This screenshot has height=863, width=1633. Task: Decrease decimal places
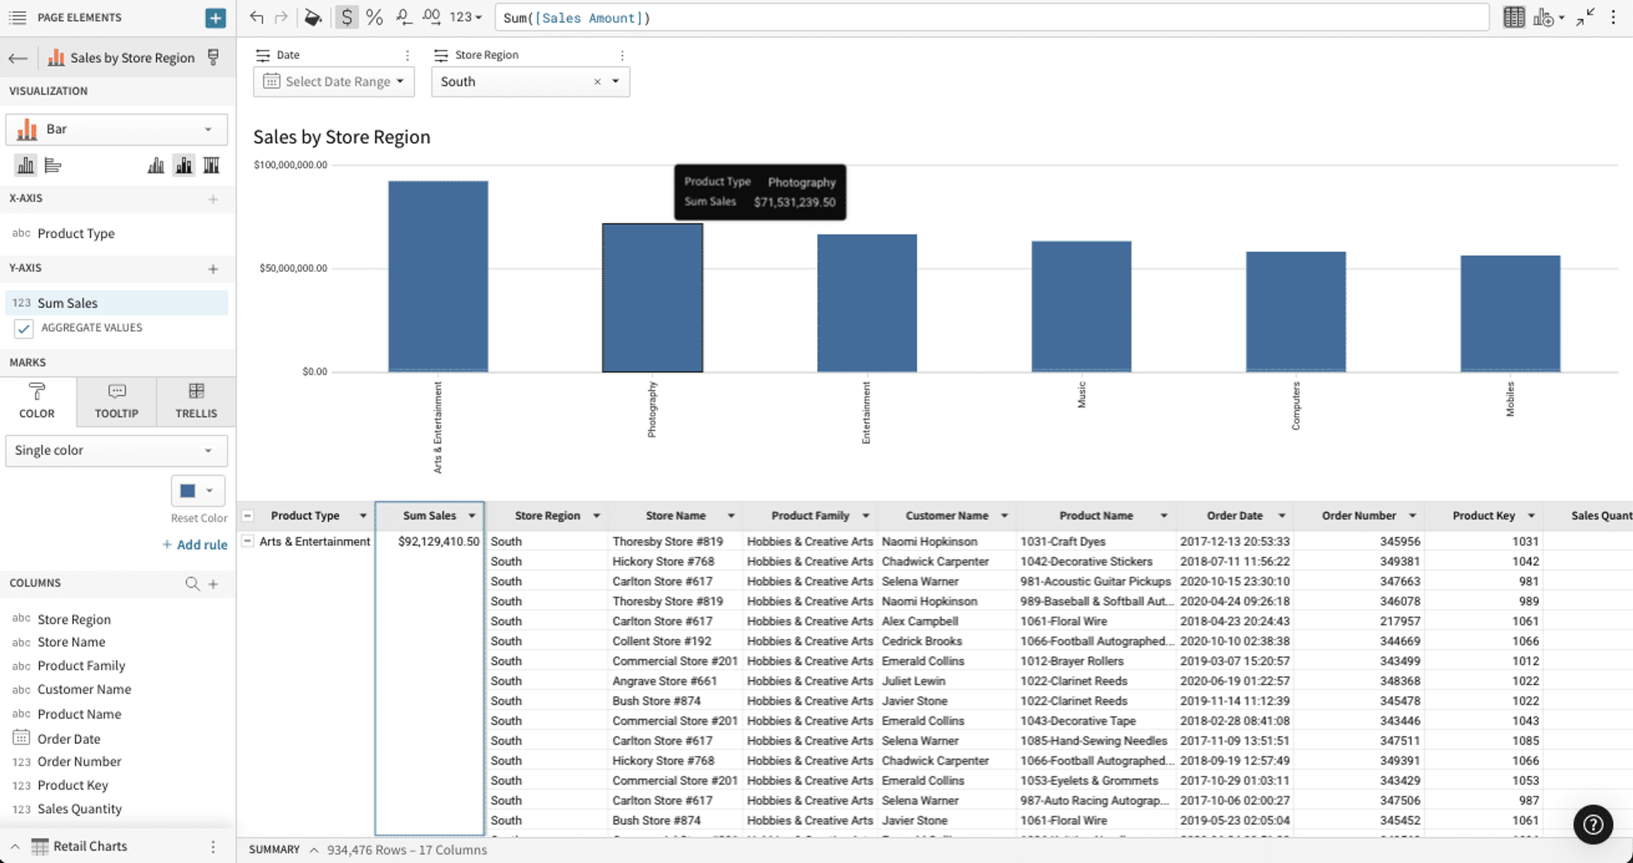404,17
